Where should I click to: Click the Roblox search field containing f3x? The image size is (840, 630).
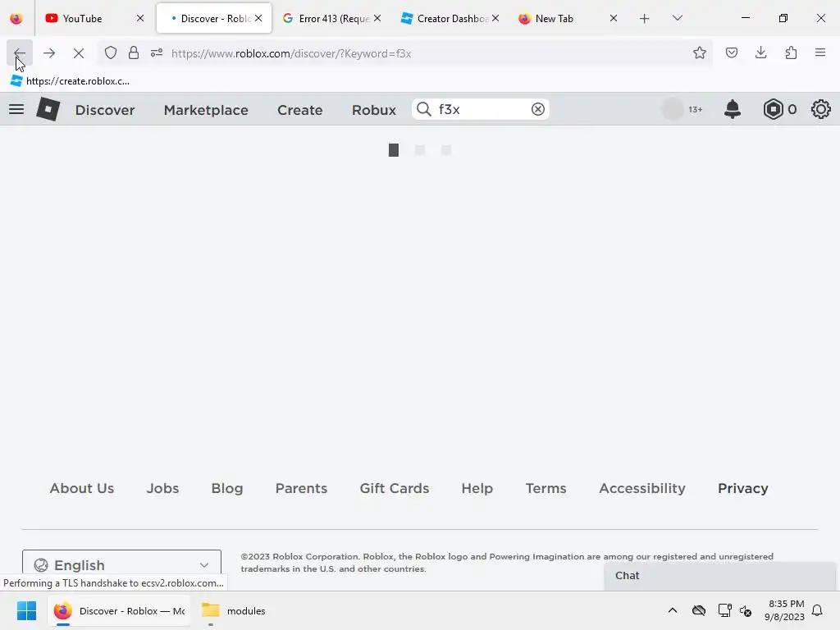pos(481,109)
